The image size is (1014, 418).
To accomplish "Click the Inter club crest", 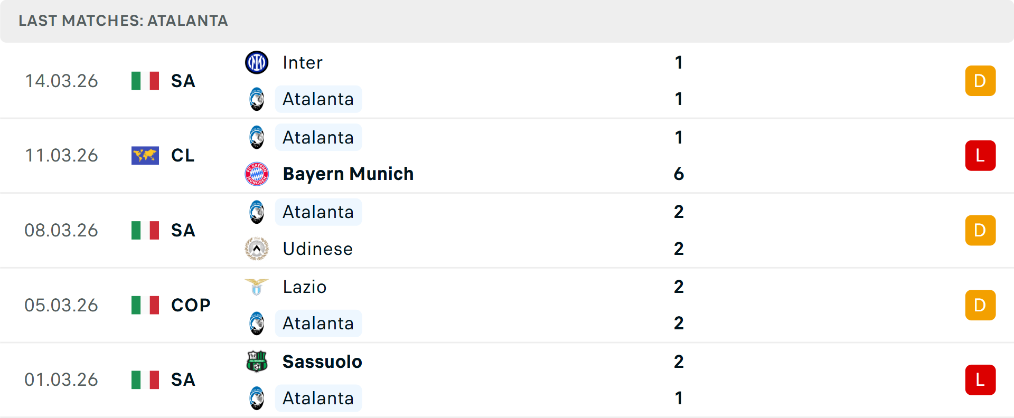I will tap(257, 62).
